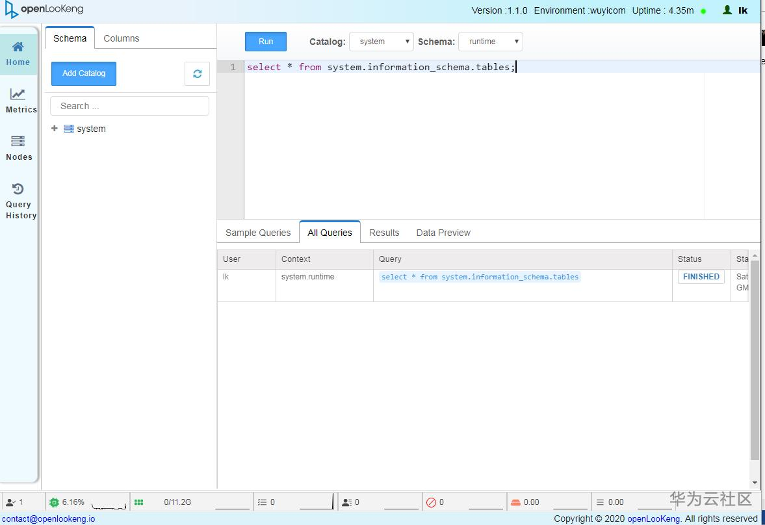Click the failed queries red circle icon
This screenshot has height=525, width=765.
(431, 502)
